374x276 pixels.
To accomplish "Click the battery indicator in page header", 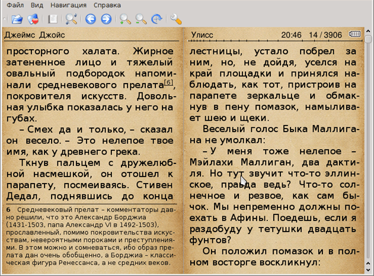I will (355, 35).
